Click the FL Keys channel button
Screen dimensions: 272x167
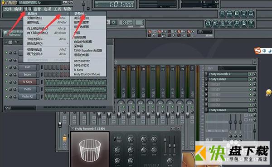coord(27,82)
